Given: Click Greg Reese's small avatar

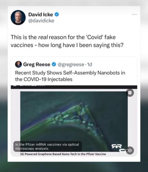Looking at the screenshot, I should (18, 64).
